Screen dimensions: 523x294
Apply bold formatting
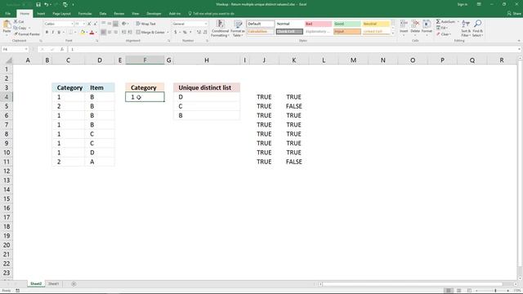pos(47,33)
